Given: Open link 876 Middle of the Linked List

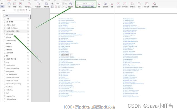Looking at the screenshot, I should click(x=130, y=77).
